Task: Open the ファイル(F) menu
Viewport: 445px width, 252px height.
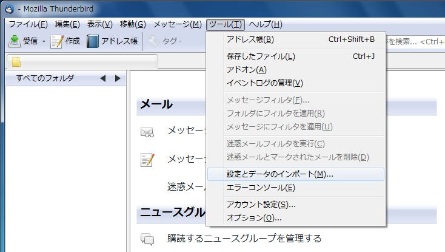Action: (x=28, y=24)
